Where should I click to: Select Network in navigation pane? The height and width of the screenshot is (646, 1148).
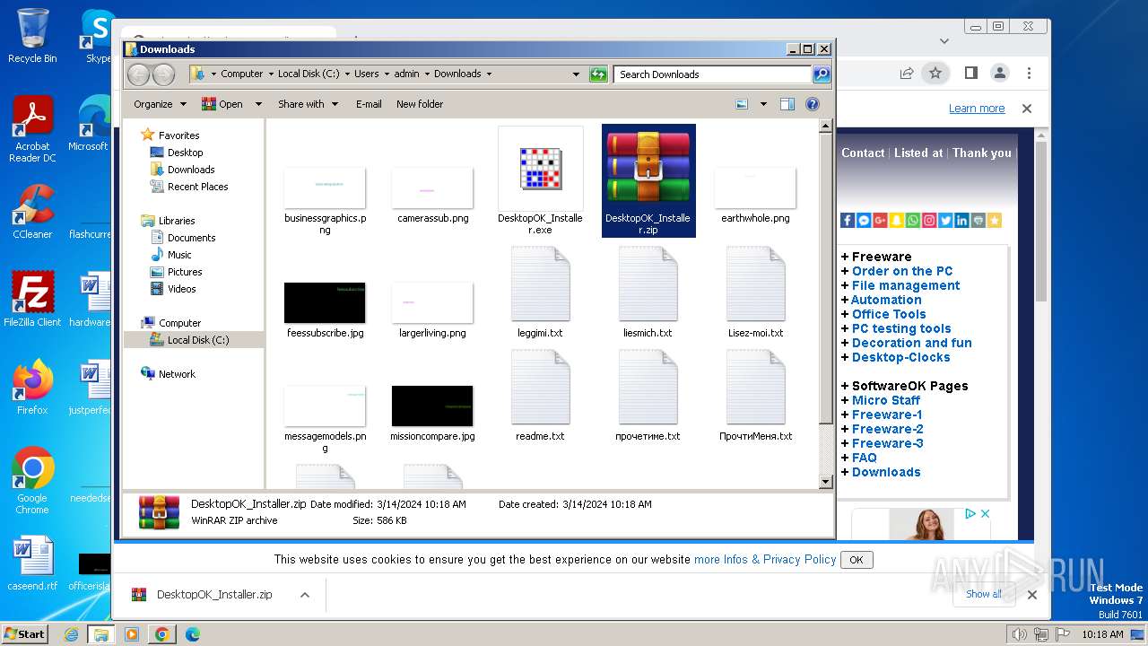pos(177,374)
